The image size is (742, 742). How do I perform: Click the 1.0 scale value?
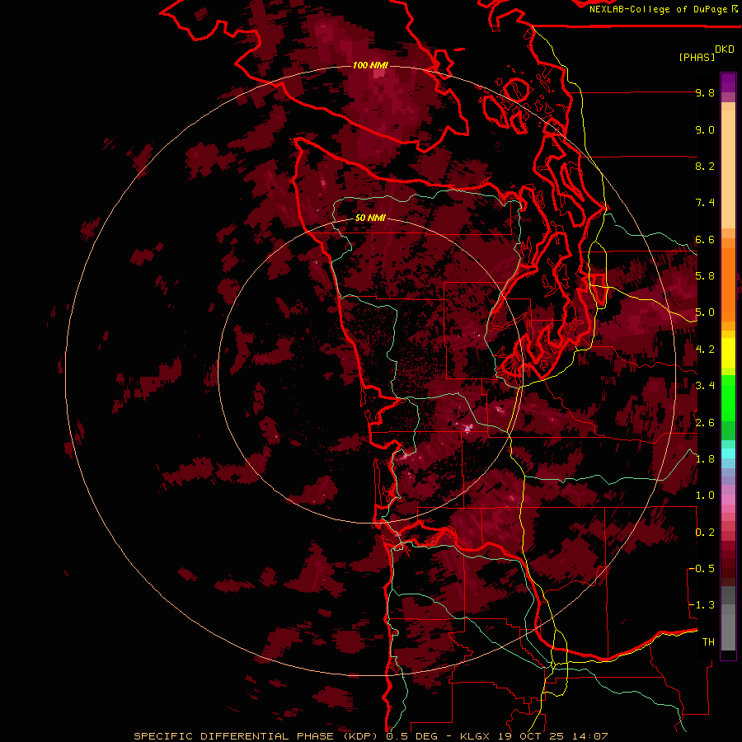[705, 495]
